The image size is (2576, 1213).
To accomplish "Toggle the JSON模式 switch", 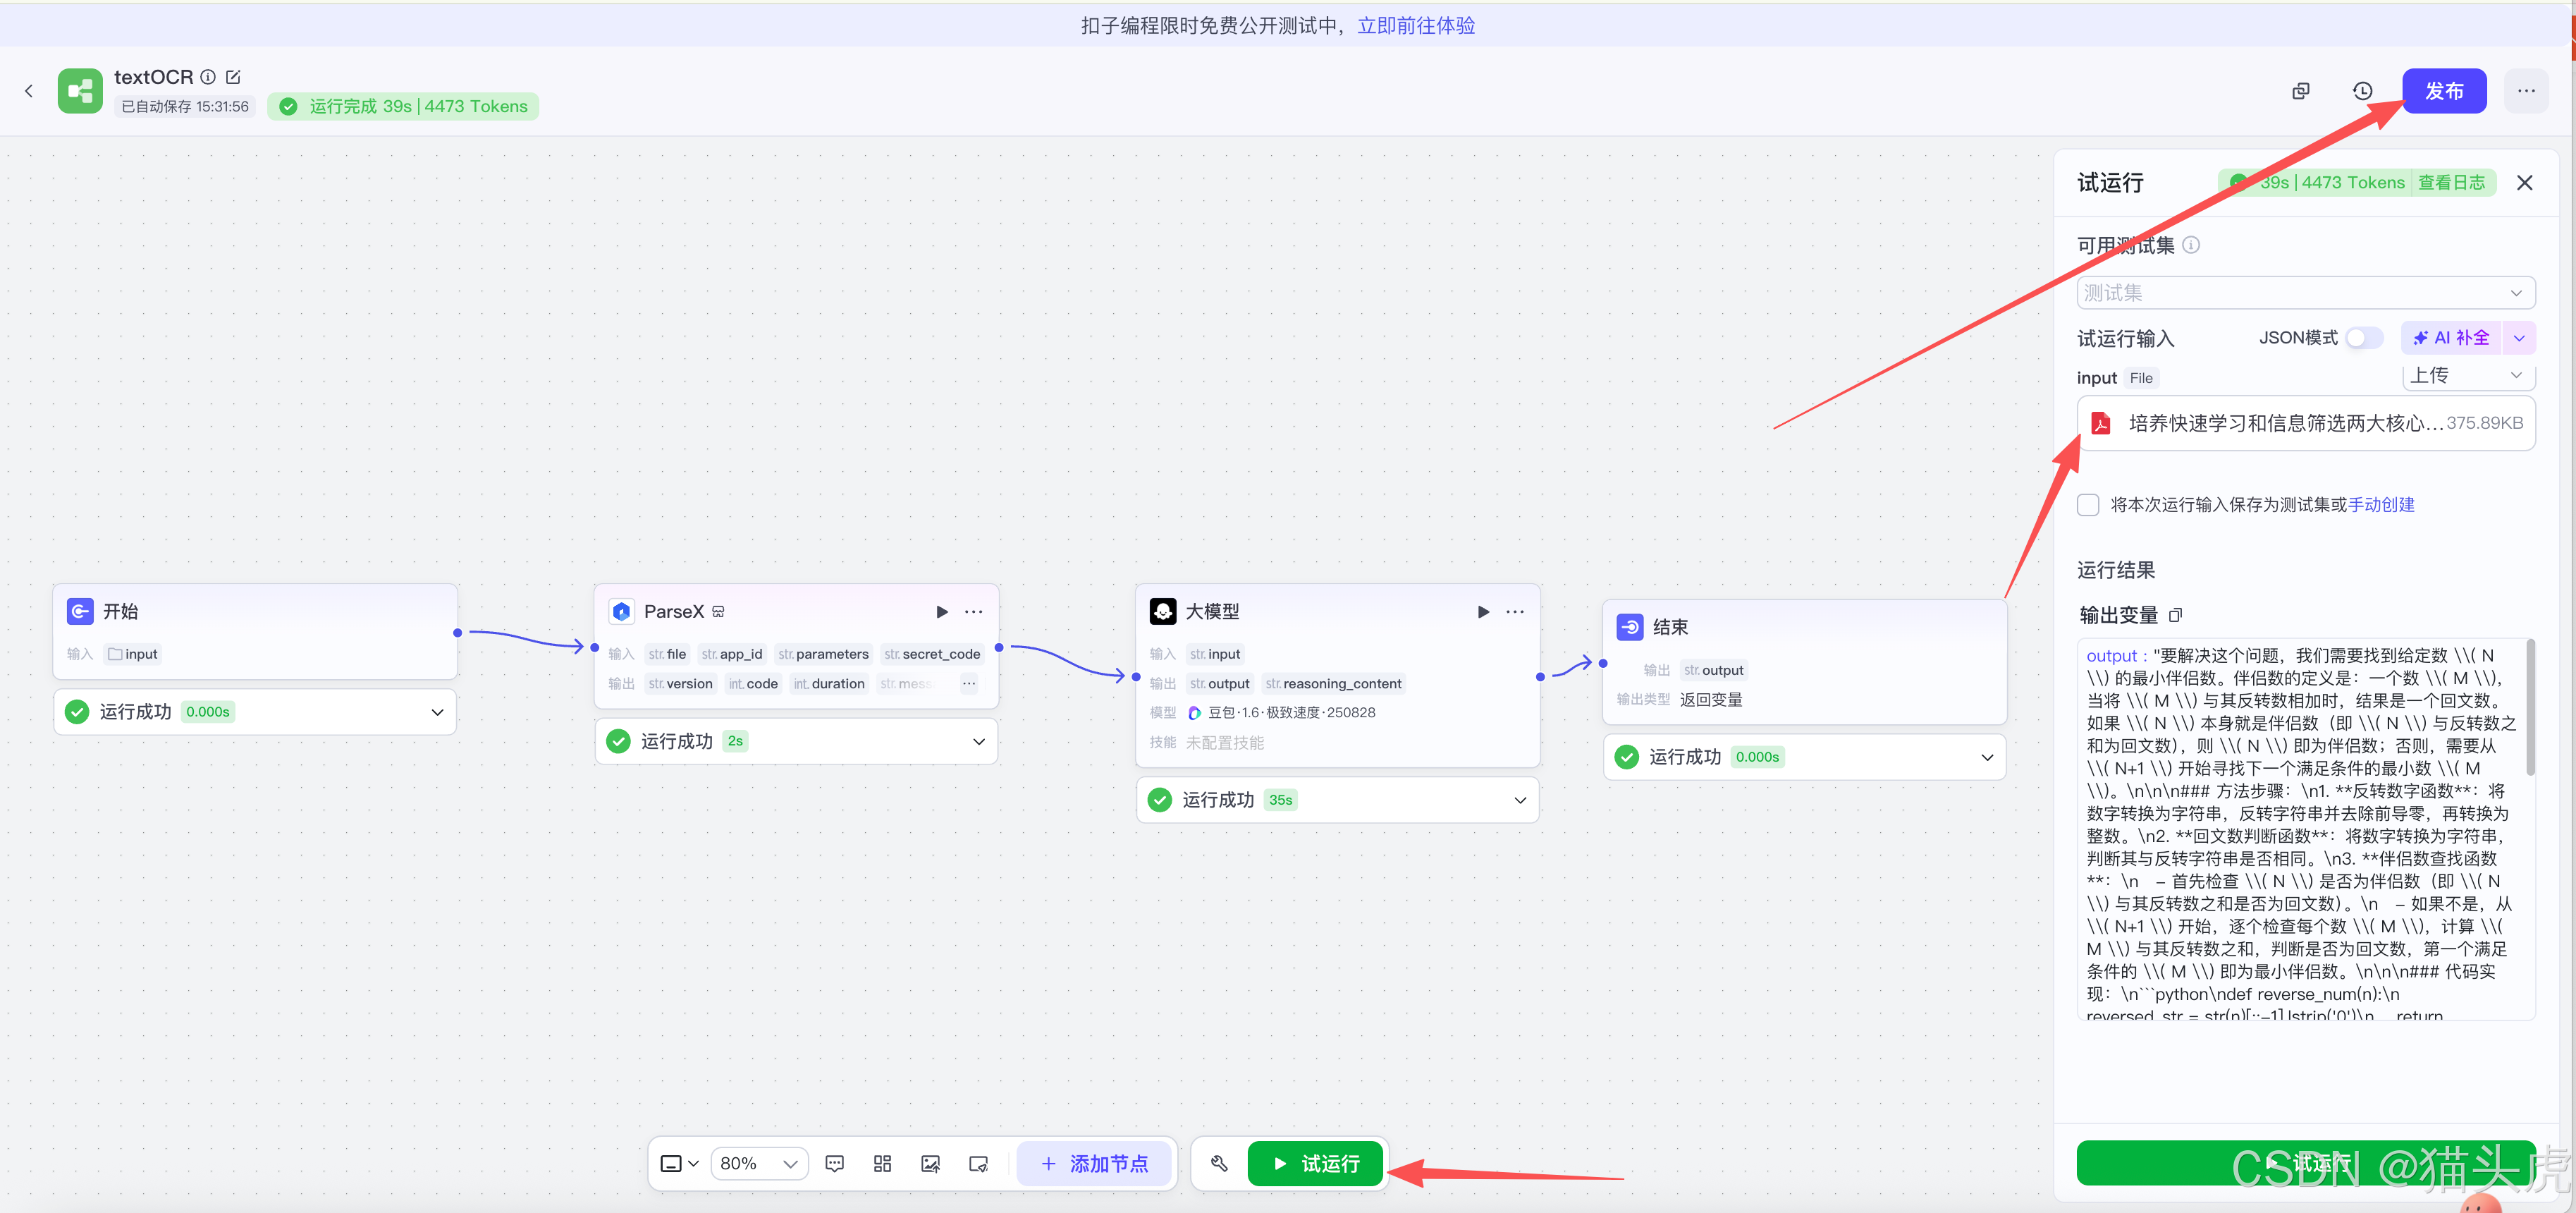I will tap(2364, 338).
